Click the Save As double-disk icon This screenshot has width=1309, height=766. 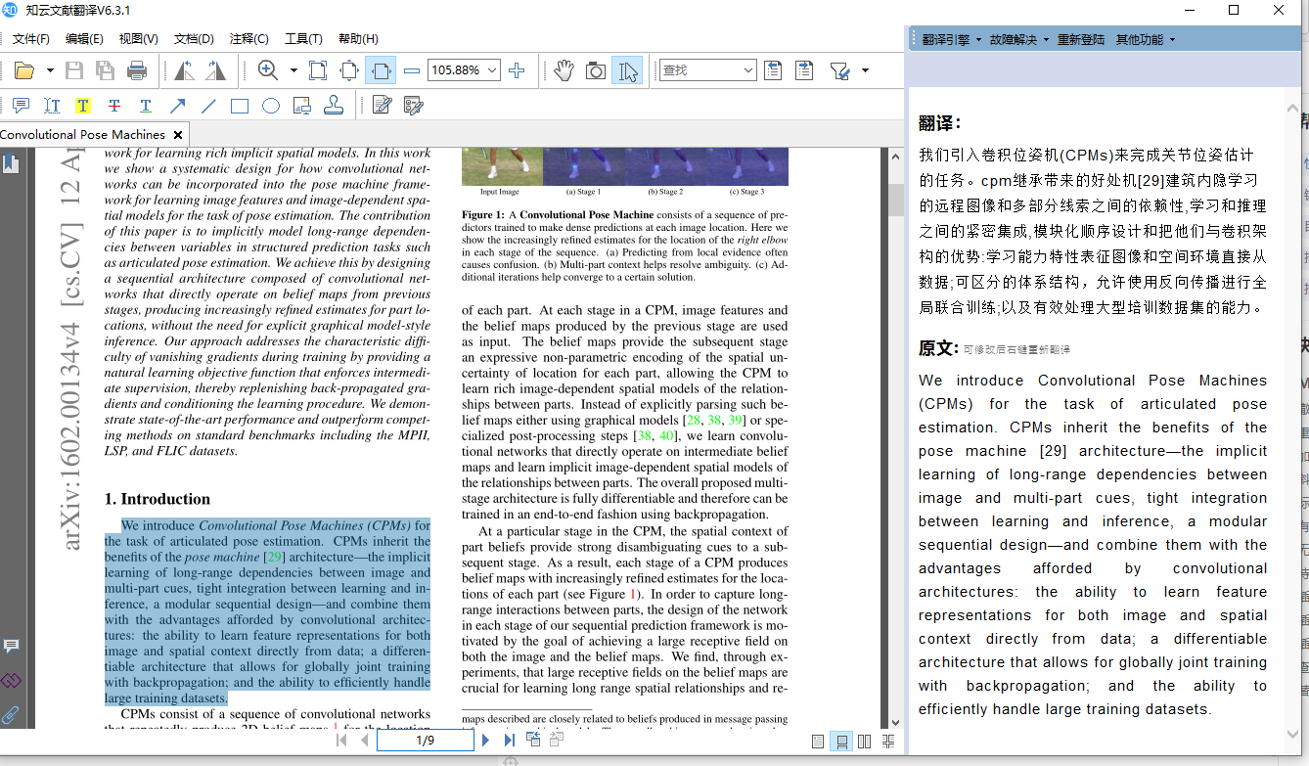(105, 70)
